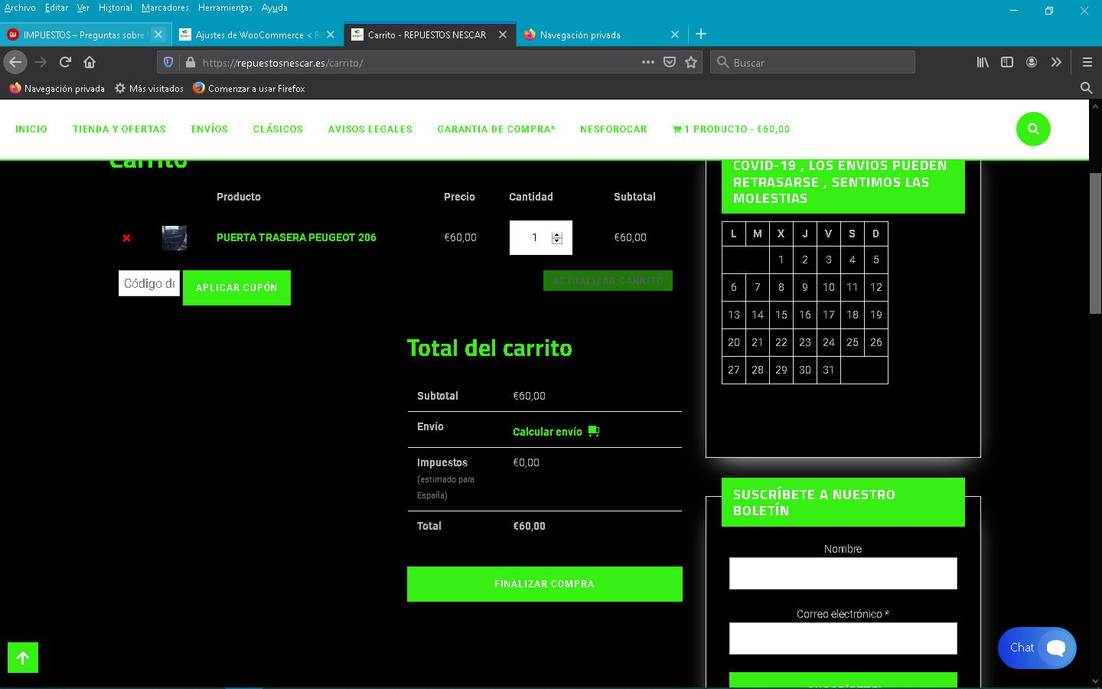This screenshot has height=689, width=1102.
Task: Close the IMPUESTOS tab
Action: (x=158, y=34)
